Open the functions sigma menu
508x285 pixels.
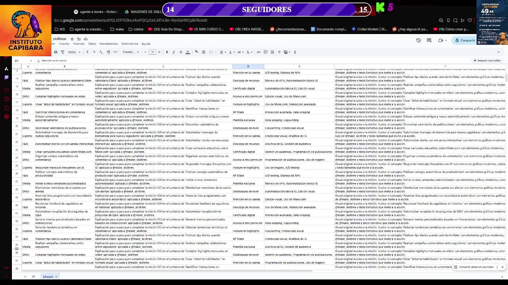[295, 52]
